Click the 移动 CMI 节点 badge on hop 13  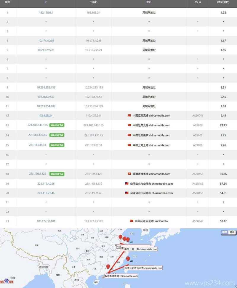pos(57,125)
